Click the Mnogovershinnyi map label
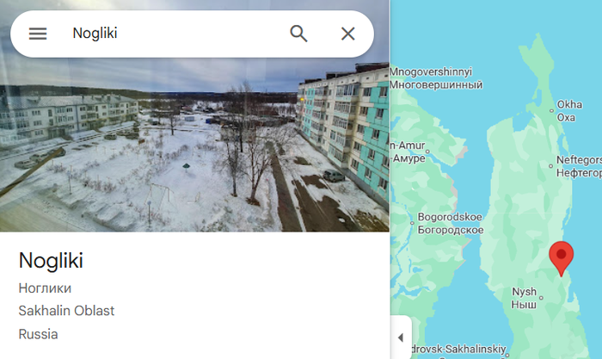602x359 pixels. [436, 78]
